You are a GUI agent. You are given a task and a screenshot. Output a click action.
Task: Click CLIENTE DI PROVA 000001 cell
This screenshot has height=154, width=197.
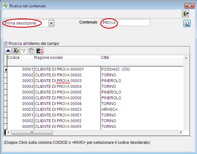point(67,69)
